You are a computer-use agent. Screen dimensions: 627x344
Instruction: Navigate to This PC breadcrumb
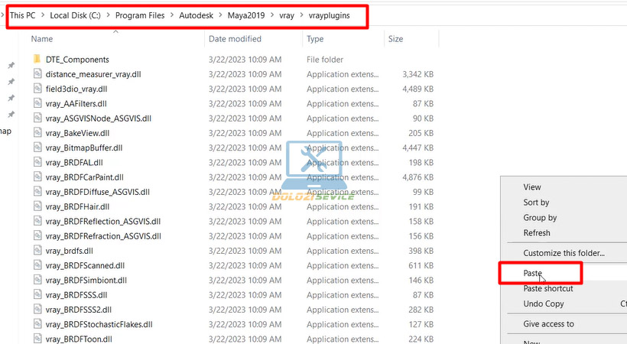pos(22,15)
